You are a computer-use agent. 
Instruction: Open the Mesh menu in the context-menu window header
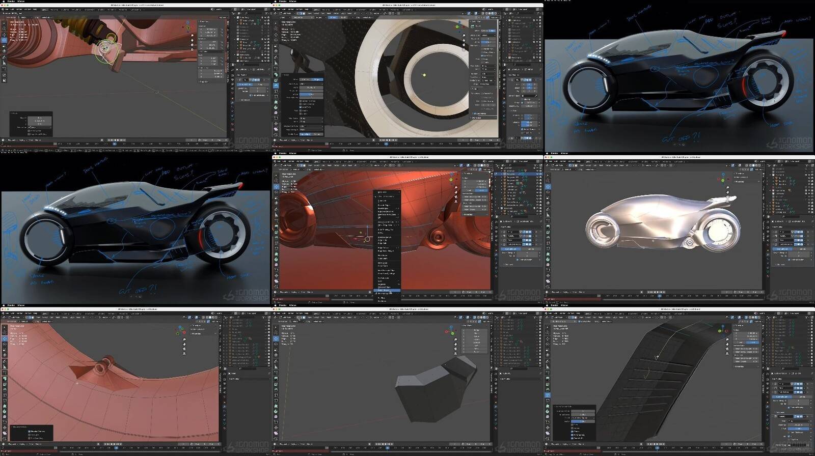(329, 165)
